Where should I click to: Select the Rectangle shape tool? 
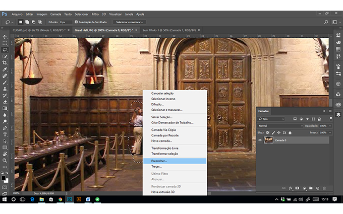click(5, 148)
